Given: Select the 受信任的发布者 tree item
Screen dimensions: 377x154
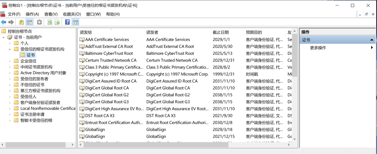Looking at the screenshot, I should tap(34, 79).
